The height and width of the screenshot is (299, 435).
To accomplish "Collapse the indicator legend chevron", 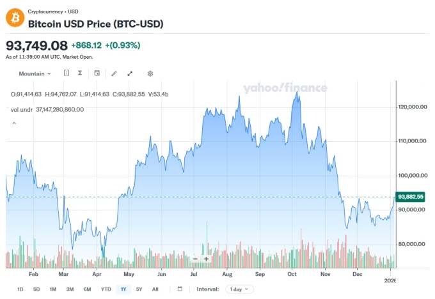I will point(14,123).
